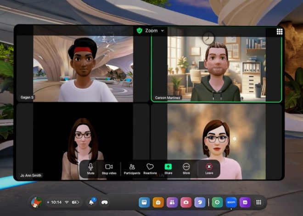The width and height of the screenshot is (303, 216).
Task: Click the Gagan S name label
Action: pos(27,97)
